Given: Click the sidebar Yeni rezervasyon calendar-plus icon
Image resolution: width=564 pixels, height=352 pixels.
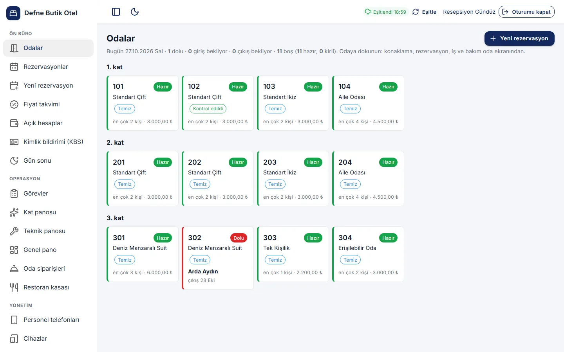Looking at the screenshot, I should coord(14,86).
